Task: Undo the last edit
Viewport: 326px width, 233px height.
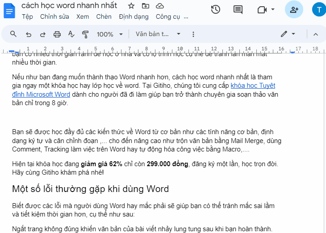Action: (x=28, y=34)
